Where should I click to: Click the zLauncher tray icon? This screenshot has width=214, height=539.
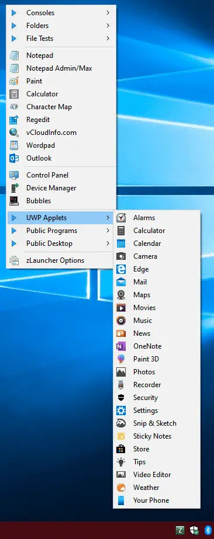(x=180, y=530)
